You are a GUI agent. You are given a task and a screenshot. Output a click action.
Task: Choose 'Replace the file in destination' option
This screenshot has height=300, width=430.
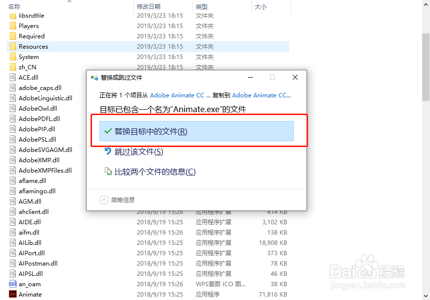click(196, 131)
